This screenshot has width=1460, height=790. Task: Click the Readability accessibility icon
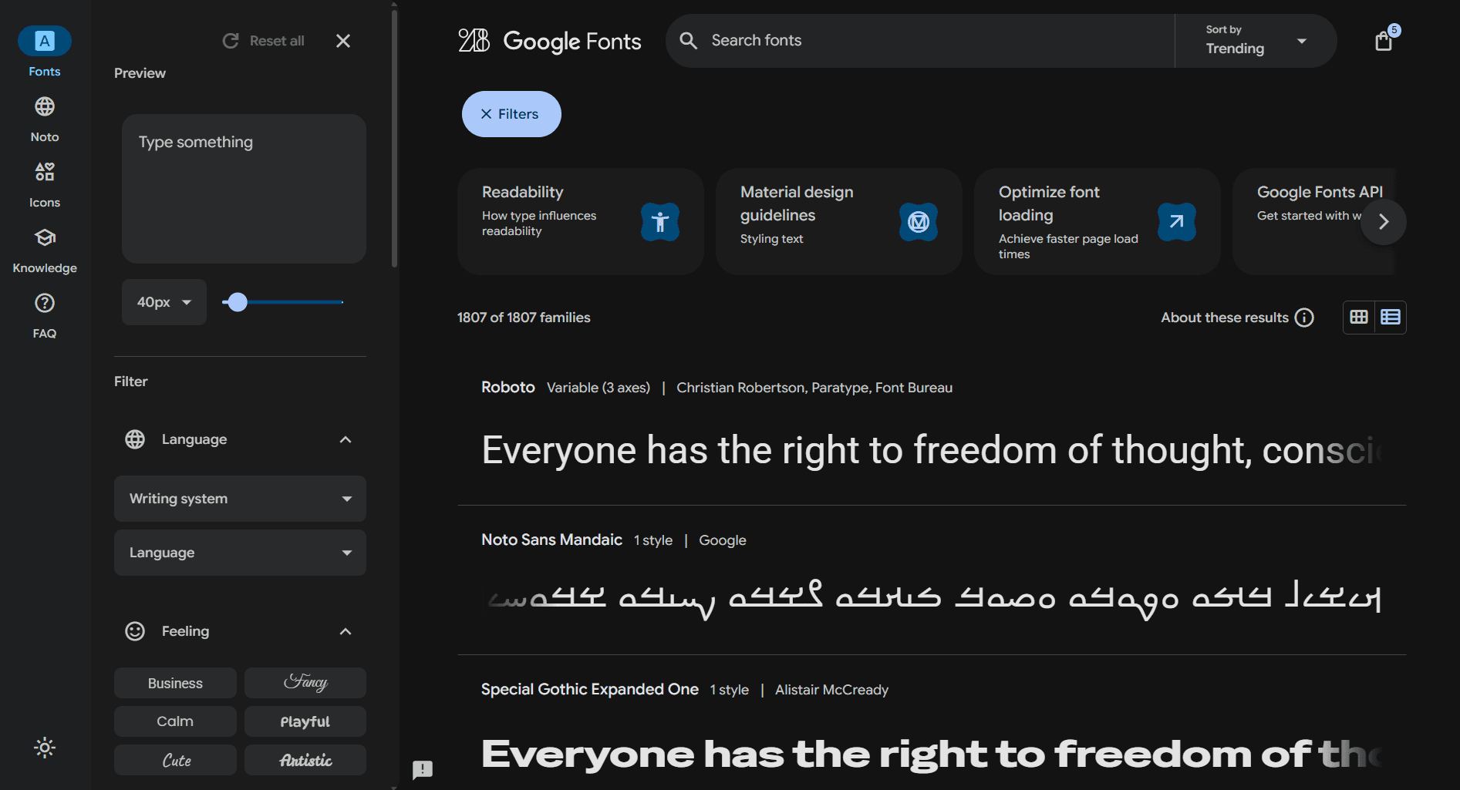pos(660,222)
